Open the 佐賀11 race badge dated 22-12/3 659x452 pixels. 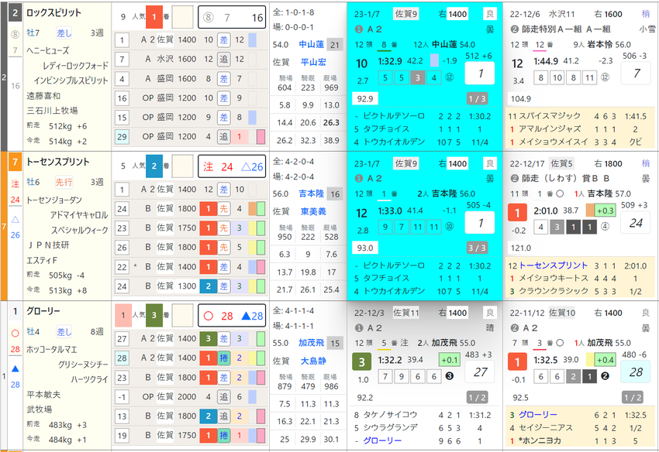[406, 313]
